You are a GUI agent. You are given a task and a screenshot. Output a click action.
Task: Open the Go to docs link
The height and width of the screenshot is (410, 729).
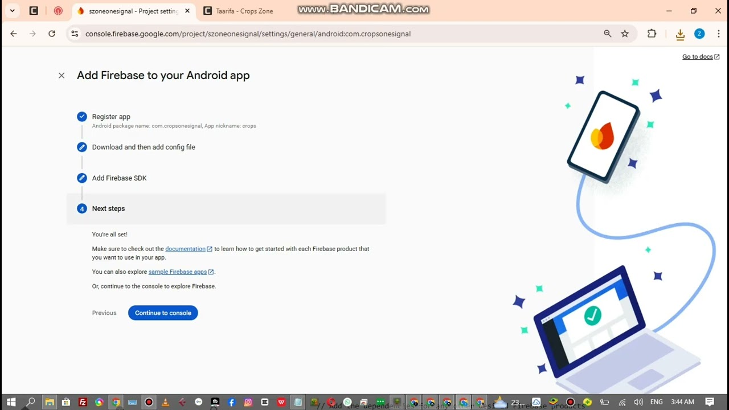(x=701, y=56)
